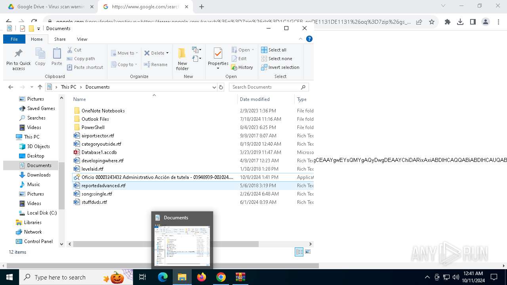Select Downloads in navigation pane

[x=39, y=175]
